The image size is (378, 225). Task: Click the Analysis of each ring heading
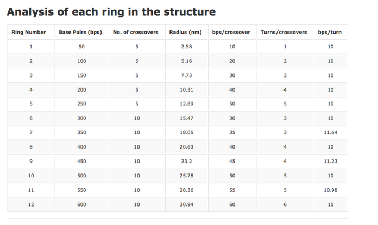(x=111, y=11)
